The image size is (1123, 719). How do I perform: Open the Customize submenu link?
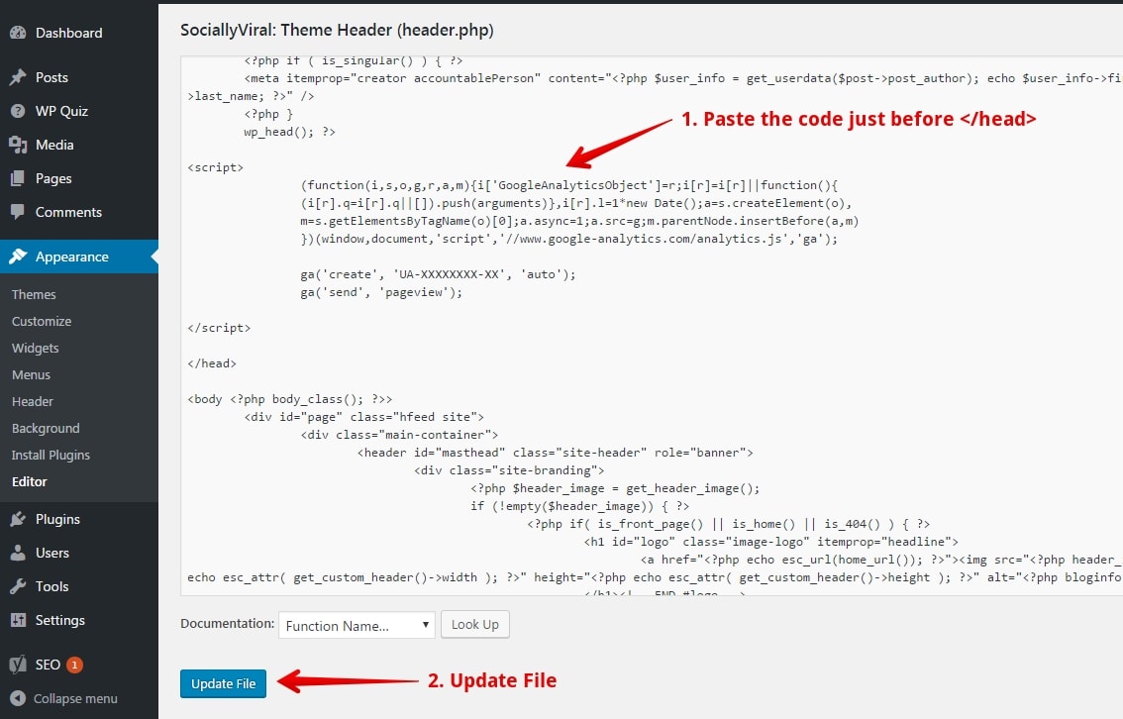tap(42, 322)
